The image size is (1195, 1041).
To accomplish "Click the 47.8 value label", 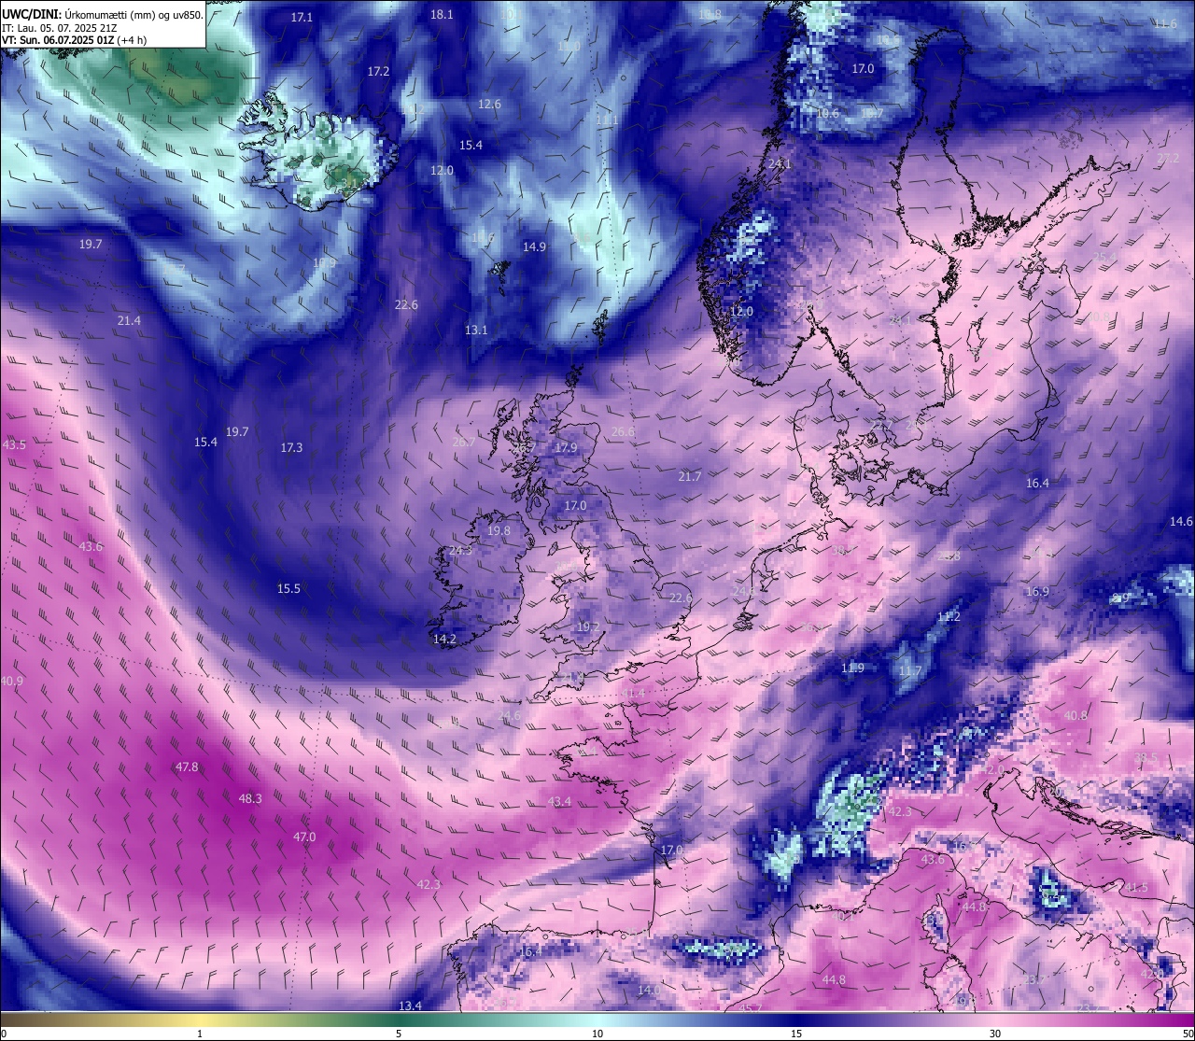I will coord(187,767).
